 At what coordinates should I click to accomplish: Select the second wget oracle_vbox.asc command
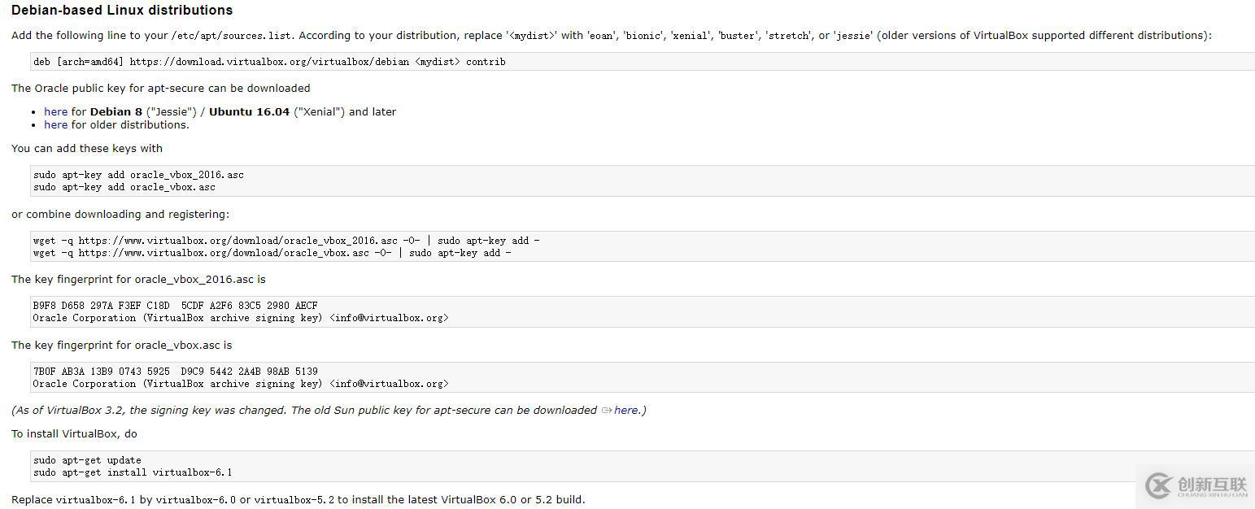click(x=272, y=252)
